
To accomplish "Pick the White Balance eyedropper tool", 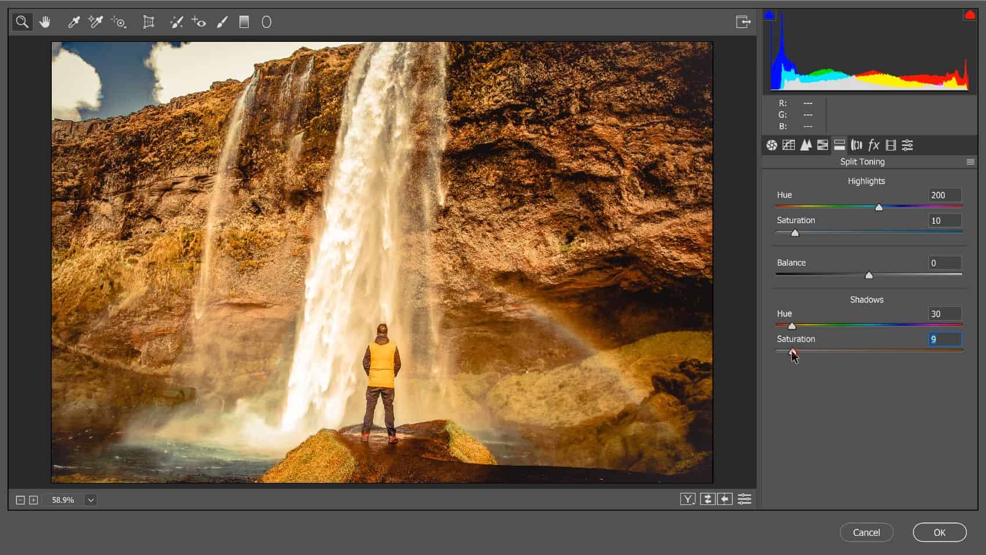I will coord(74,22).
